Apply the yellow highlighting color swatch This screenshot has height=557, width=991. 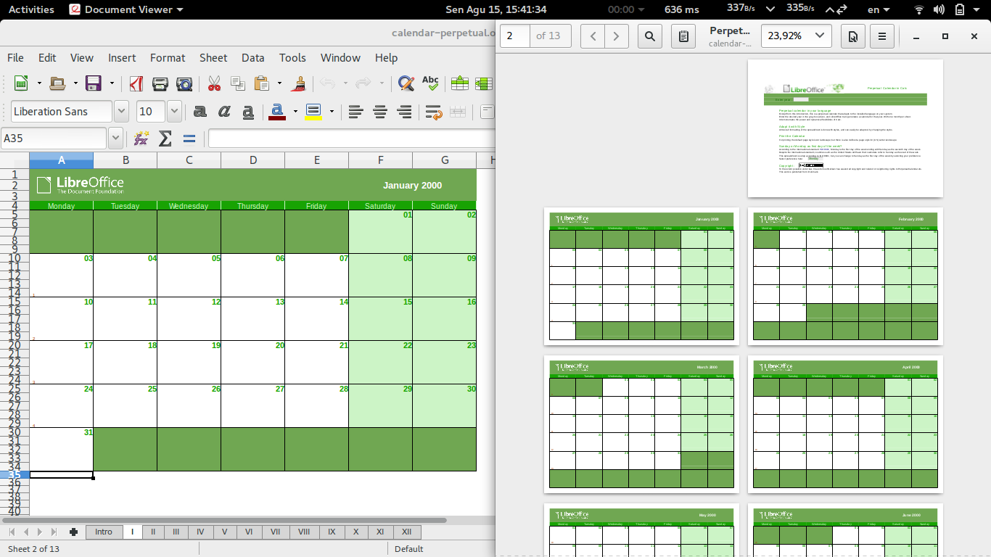[x=313, y=111]
